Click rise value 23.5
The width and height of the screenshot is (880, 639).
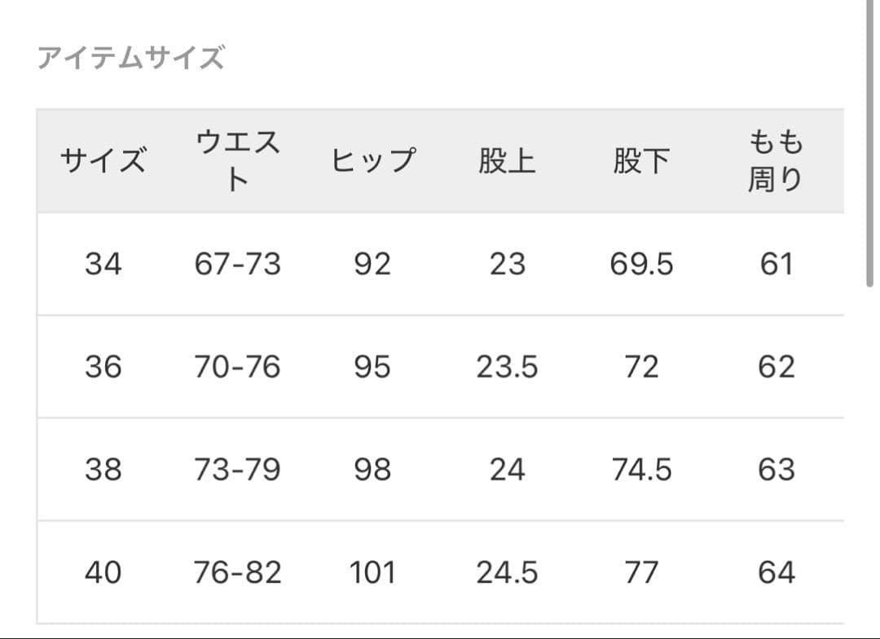(x=507, y=367)
